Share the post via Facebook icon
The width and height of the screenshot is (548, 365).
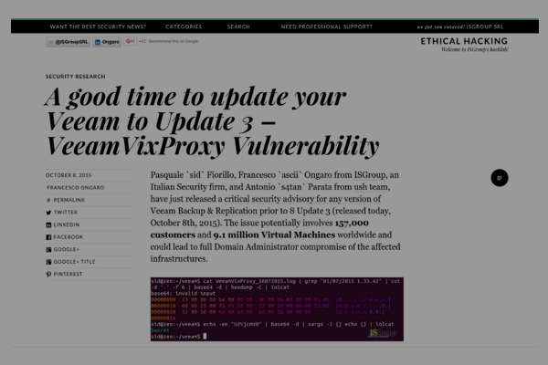(48, 236)
